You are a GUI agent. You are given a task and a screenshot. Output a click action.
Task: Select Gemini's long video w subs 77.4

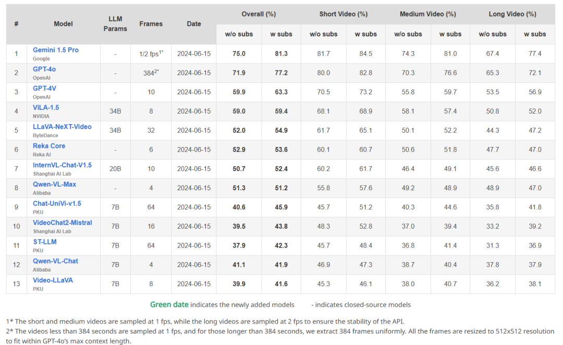pos(535,54)
